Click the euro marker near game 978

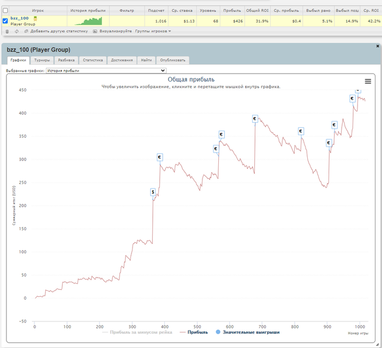pos(353,99)
